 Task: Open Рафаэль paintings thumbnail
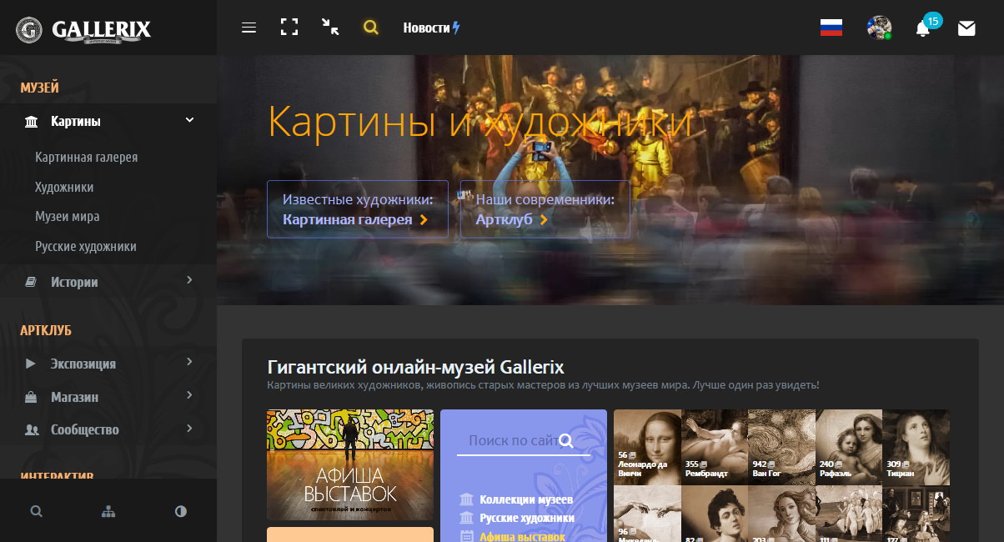click(849, 447)
